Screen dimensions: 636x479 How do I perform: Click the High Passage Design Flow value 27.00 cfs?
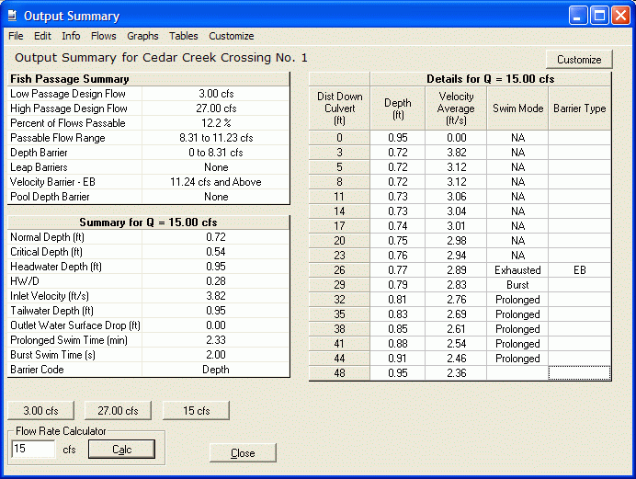coord(216,108)
